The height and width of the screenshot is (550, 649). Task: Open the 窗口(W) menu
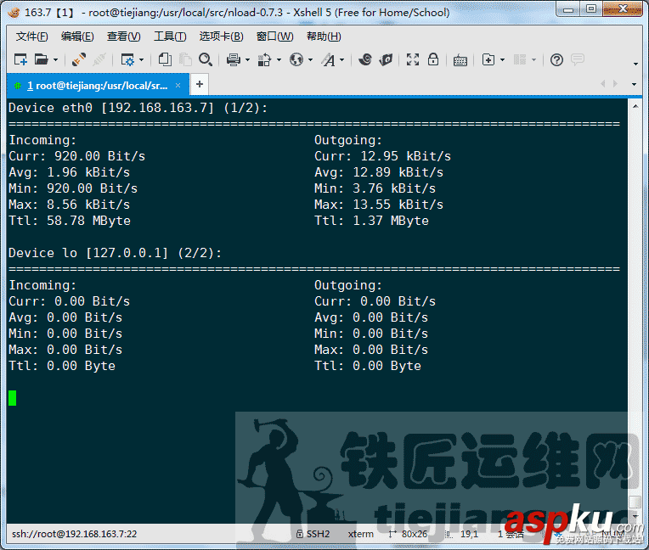[x=275, y=36]
